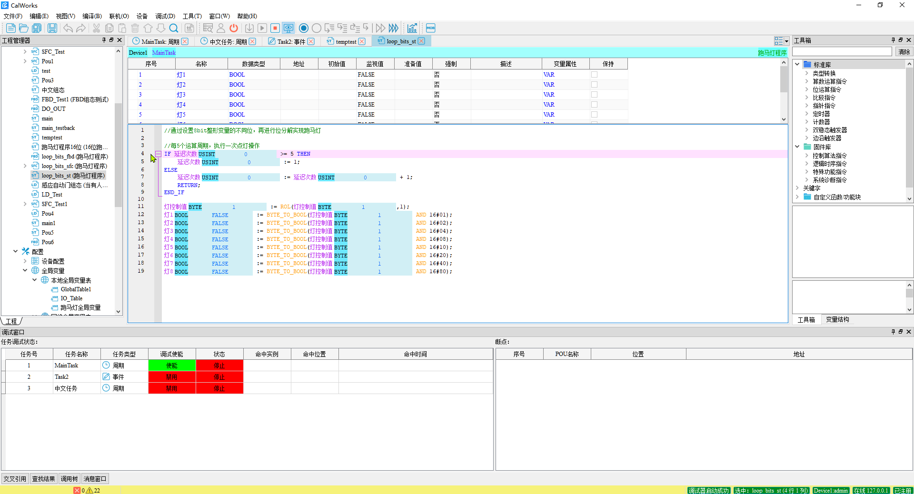
Task: Toggle the green 使能 debug switch for MainTask
Action: 172,365
